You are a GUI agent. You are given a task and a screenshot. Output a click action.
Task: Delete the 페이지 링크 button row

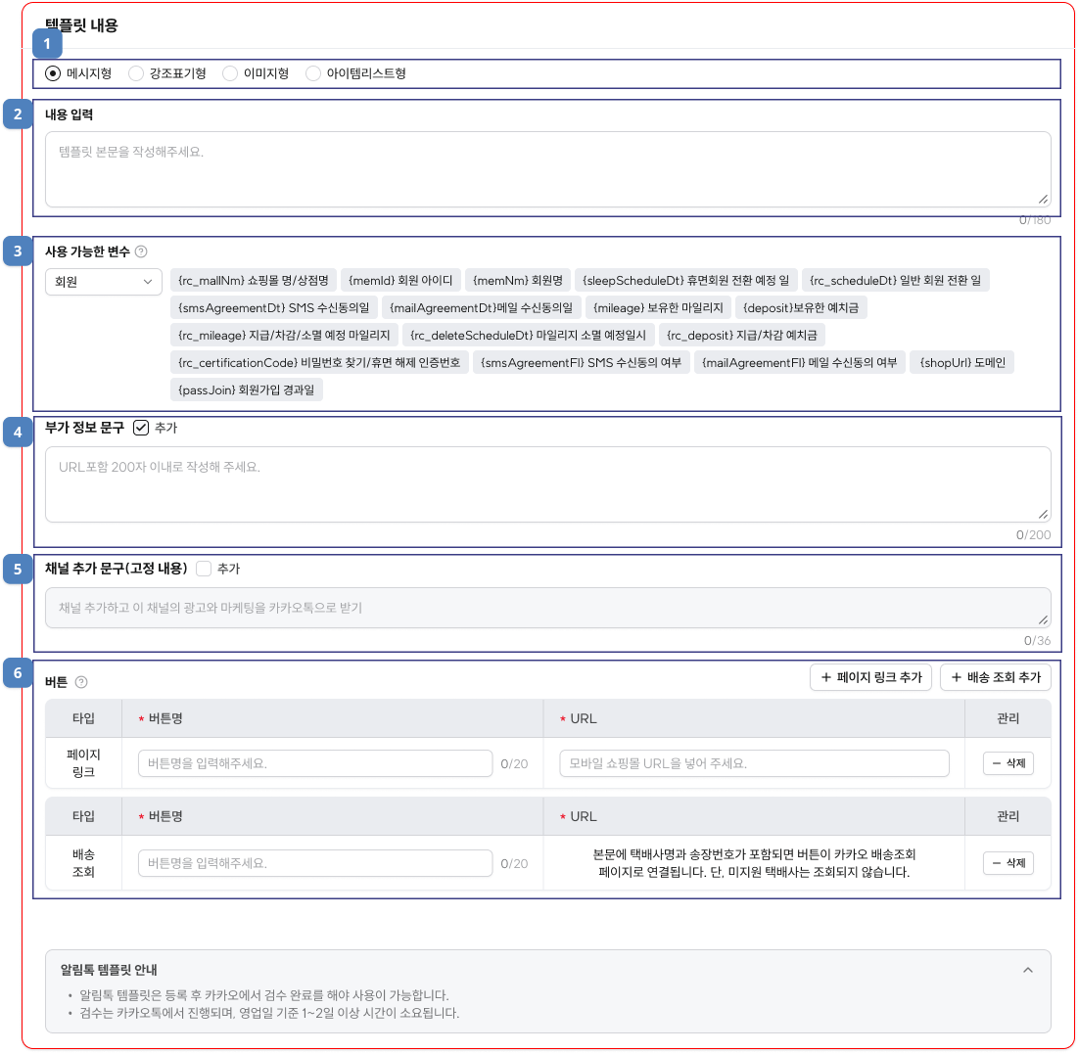1008,763
